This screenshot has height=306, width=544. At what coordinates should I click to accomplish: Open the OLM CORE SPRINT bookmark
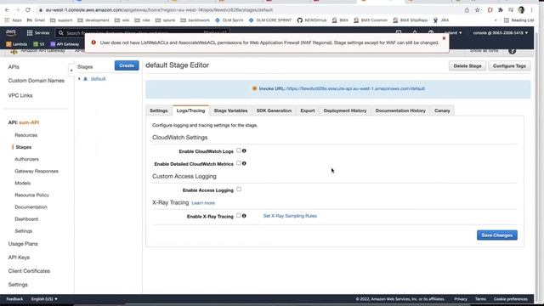(x=270, y=20)
